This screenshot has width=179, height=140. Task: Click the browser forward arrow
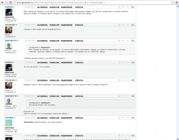point(6,2)
